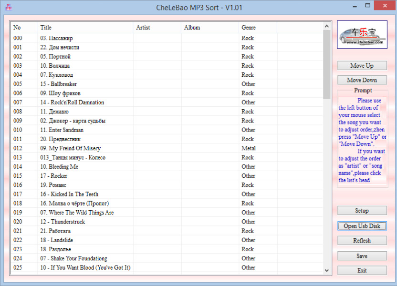The width and height of the screenshot is (397, 286).
Task: Select the song '18. Раздолье'
Action: click(x=56, y=249)
